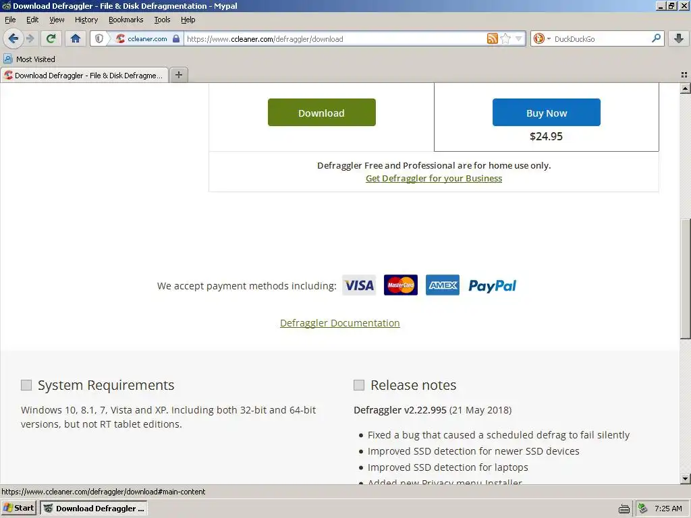Viewport: 691px width, 518px height.
Task: Click the 7:25 AM clock
Action: (668, 509)
